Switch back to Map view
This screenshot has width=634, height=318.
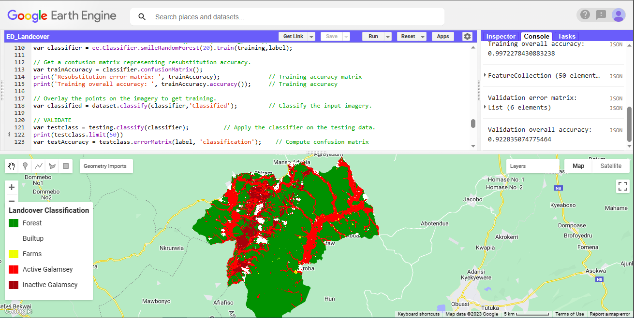pos(578,166)
